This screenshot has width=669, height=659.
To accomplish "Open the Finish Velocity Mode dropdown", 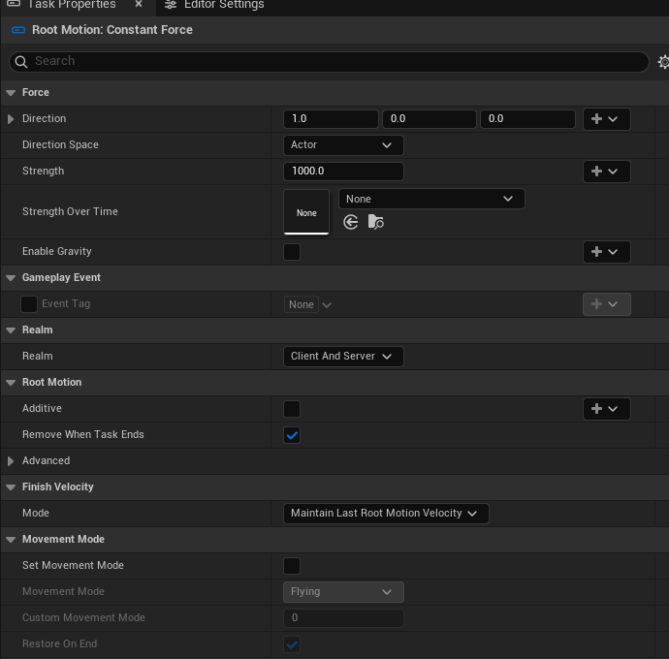I will [386, 513].
